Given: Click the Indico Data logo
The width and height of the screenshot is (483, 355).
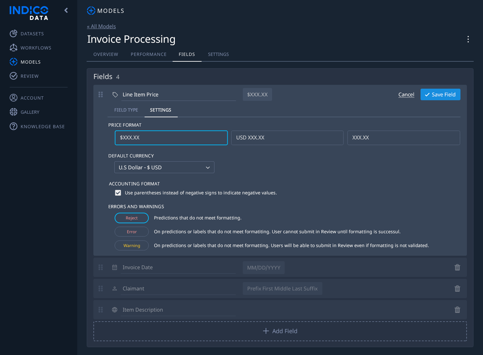Looking at the screenshot, I should tap(29, 13).
